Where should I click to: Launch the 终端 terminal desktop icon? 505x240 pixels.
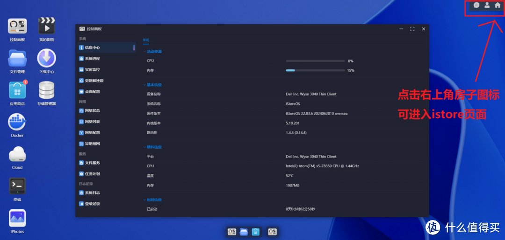tap(17, 186)
